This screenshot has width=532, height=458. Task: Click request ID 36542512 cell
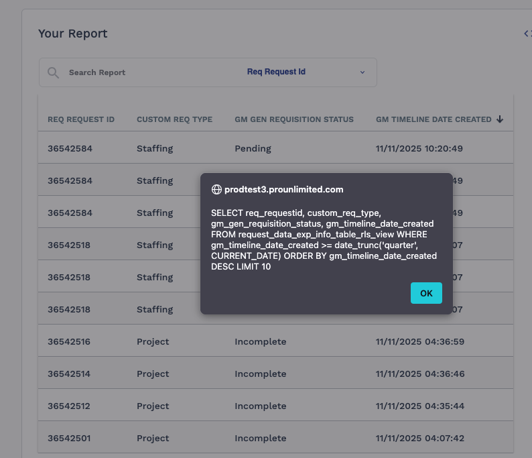[69, 406]
